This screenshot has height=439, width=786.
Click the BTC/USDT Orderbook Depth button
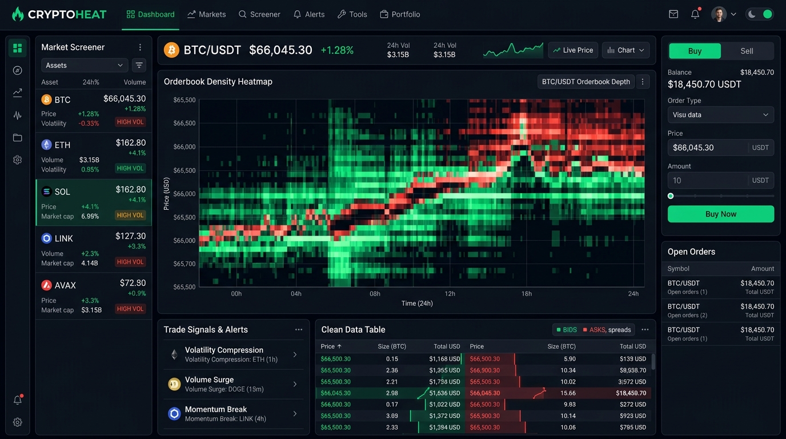pyautogui.click(x=586, y=82)
